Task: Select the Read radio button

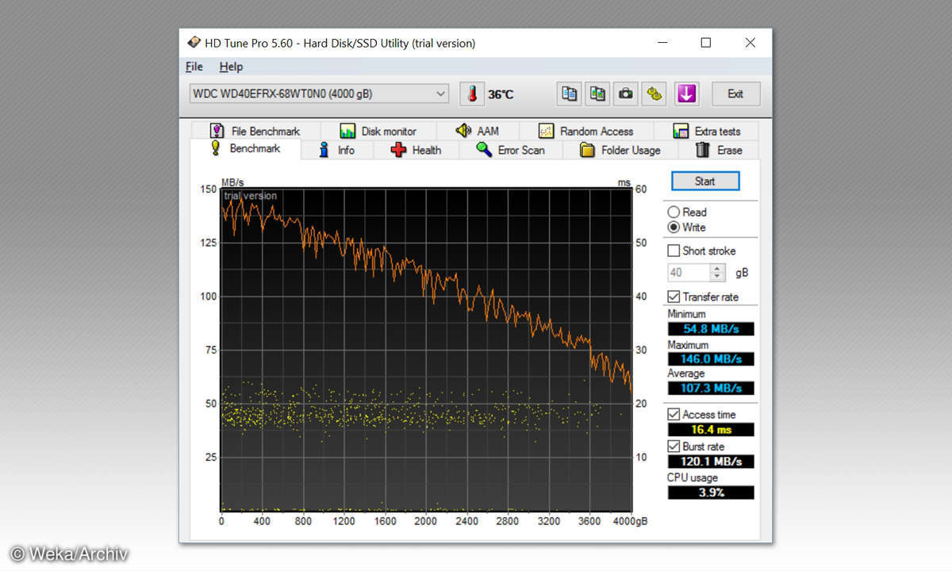Action: click(x=674, y=212)
